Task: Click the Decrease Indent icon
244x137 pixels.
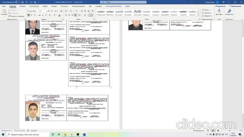Action: pyautogui.click(x=82, y=11)
